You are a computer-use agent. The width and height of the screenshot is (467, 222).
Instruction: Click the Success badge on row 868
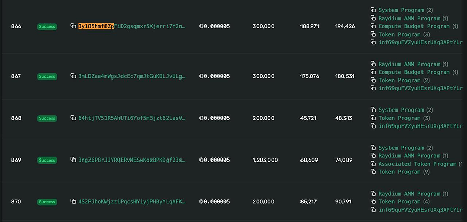click(x=47, y=118)
